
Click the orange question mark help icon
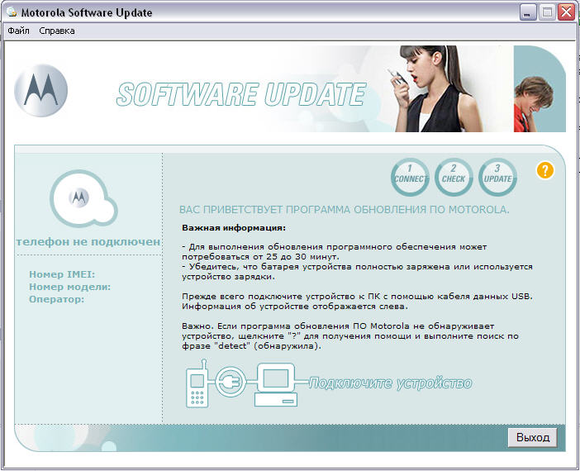[x=544, y=170]
